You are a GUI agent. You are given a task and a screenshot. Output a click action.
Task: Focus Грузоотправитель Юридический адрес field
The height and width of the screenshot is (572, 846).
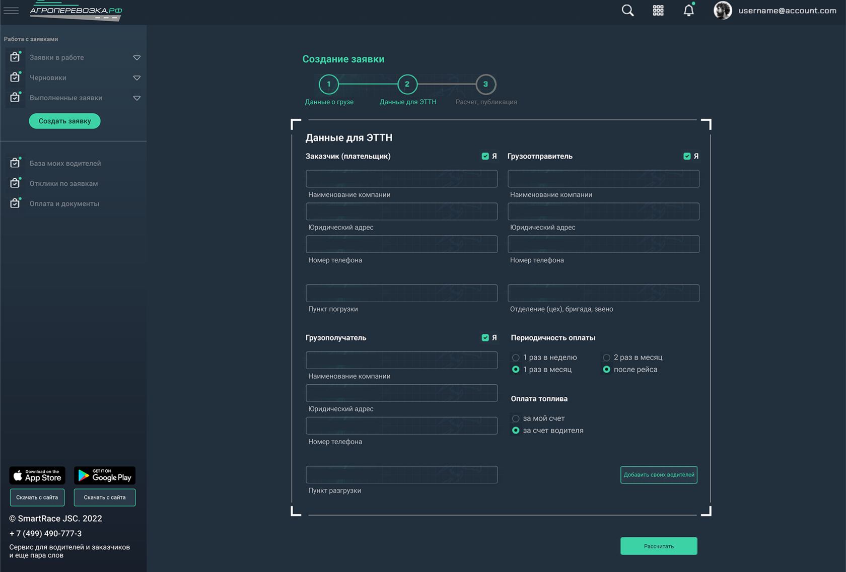point(603,211)
